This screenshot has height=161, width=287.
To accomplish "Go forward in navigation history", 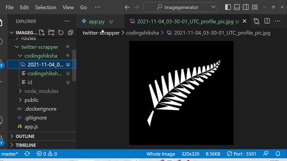I will (x=136, y=7).
